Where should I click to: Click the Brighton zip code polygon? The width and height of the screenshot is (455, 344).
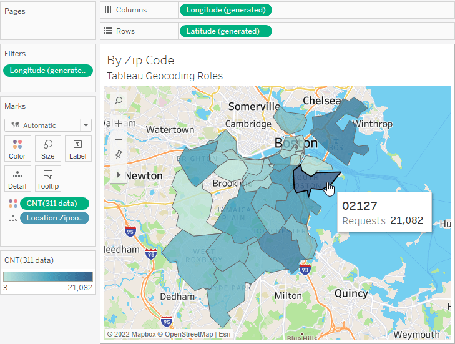[197, 164]
